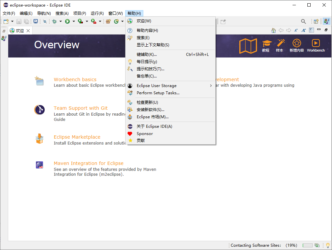Click the Pin Editor toolbar icon
Viewport: 332px width, 250px height.
(x=223, y=22)
